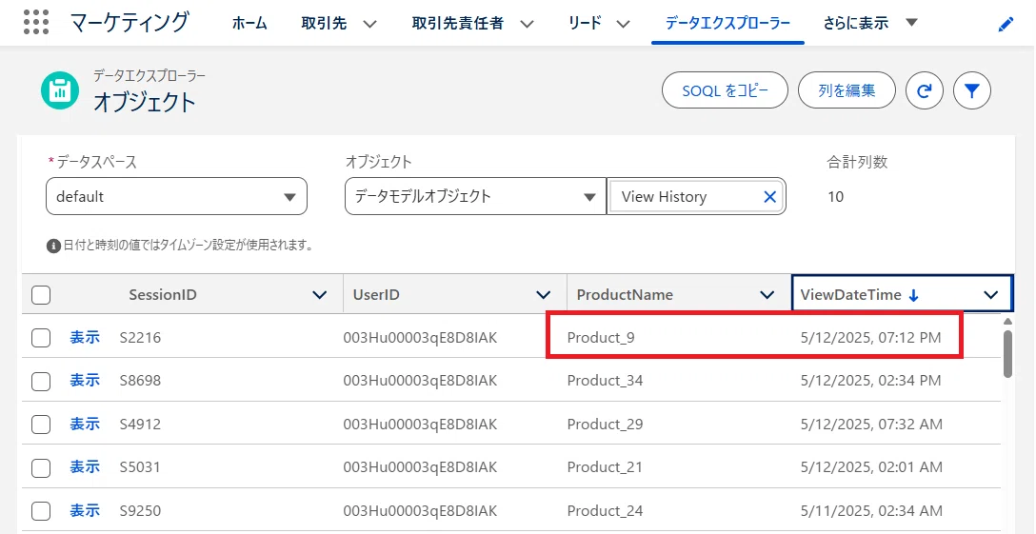
Task: Click the マーケティング app name
Action: pyautogui.click(x=129, y=23)
